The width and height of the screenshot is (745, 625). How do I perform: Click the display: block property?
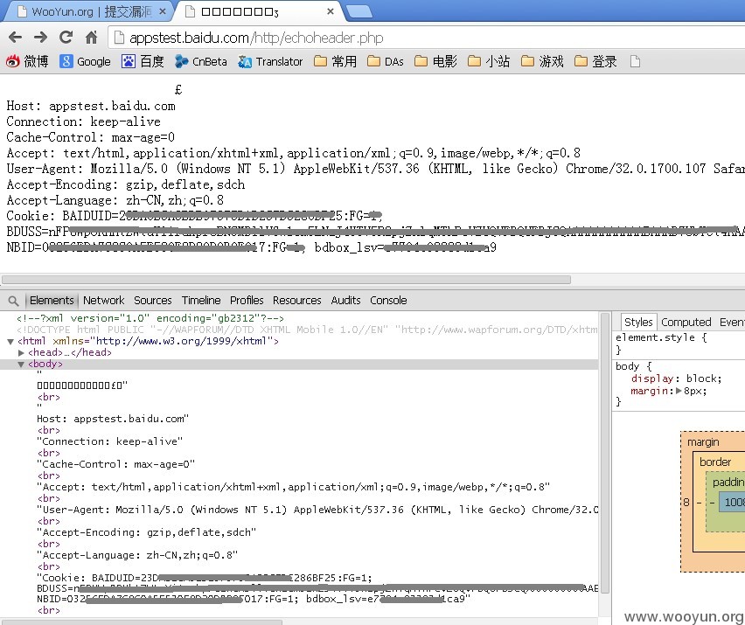click(676, 378)
